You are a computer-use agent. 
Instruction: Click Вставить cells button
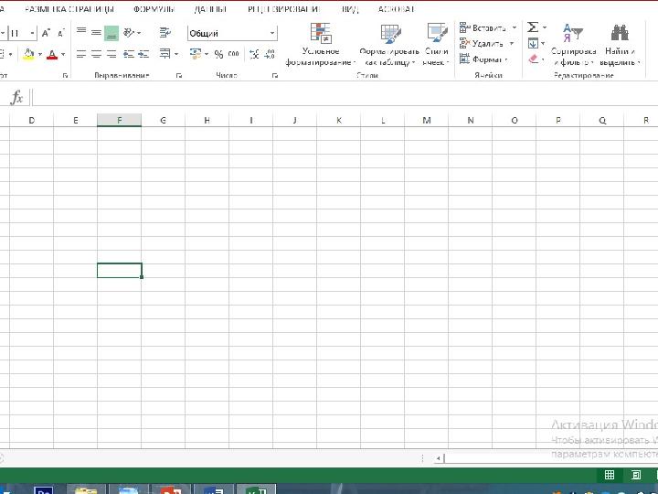(483, 28)
